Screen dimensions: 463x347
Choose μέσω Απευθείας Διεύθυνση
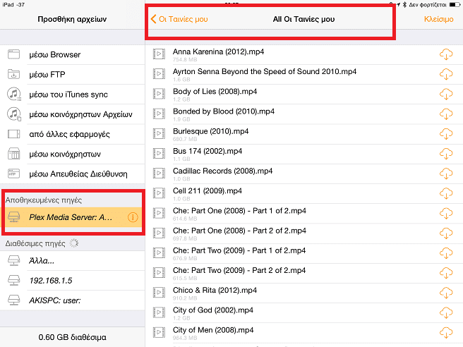tap(72, 173)
